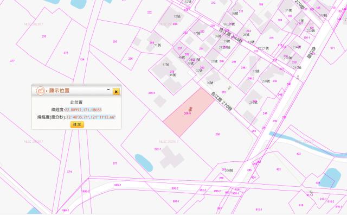
Task: Click parcel number 244 near the main road
Action: 265,113
